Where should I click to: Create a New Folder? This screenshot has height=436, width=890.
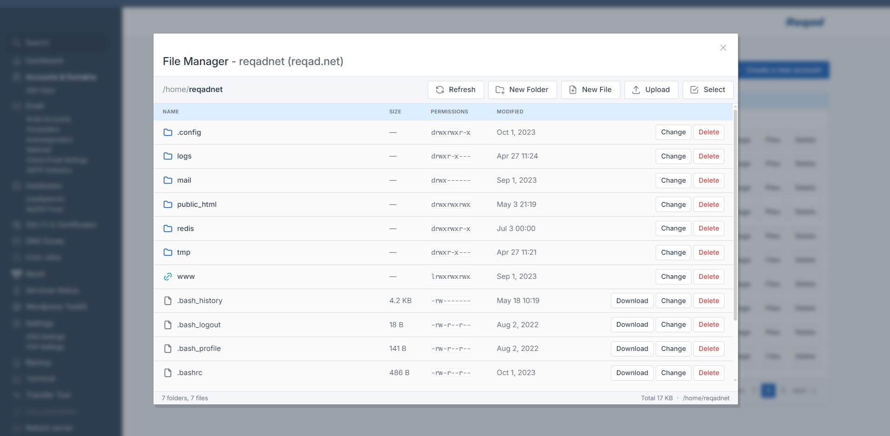(522, 90)
